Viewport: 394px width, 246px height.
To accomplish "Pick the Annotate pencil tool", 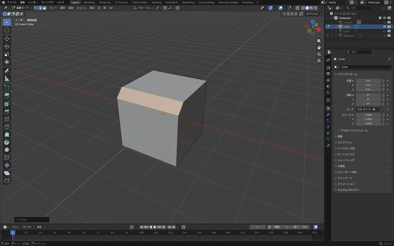I will coord(7,71).
